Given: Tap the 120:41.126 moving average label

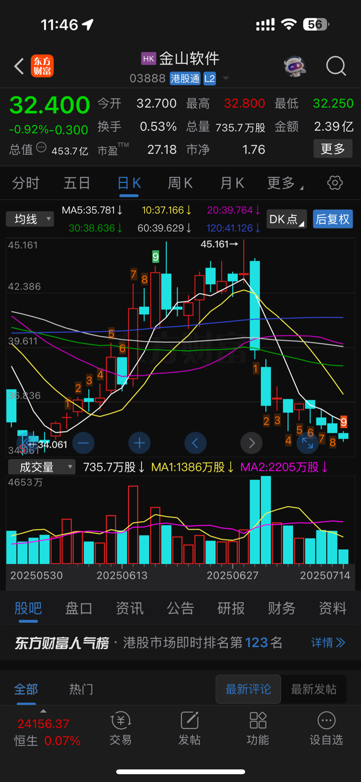Looking at the screenshot, I should [234, 228].
